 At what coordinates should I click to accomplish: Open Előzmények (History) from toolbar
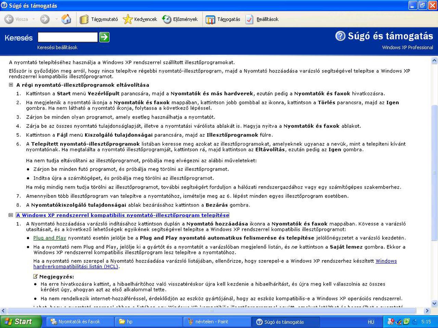180,19
